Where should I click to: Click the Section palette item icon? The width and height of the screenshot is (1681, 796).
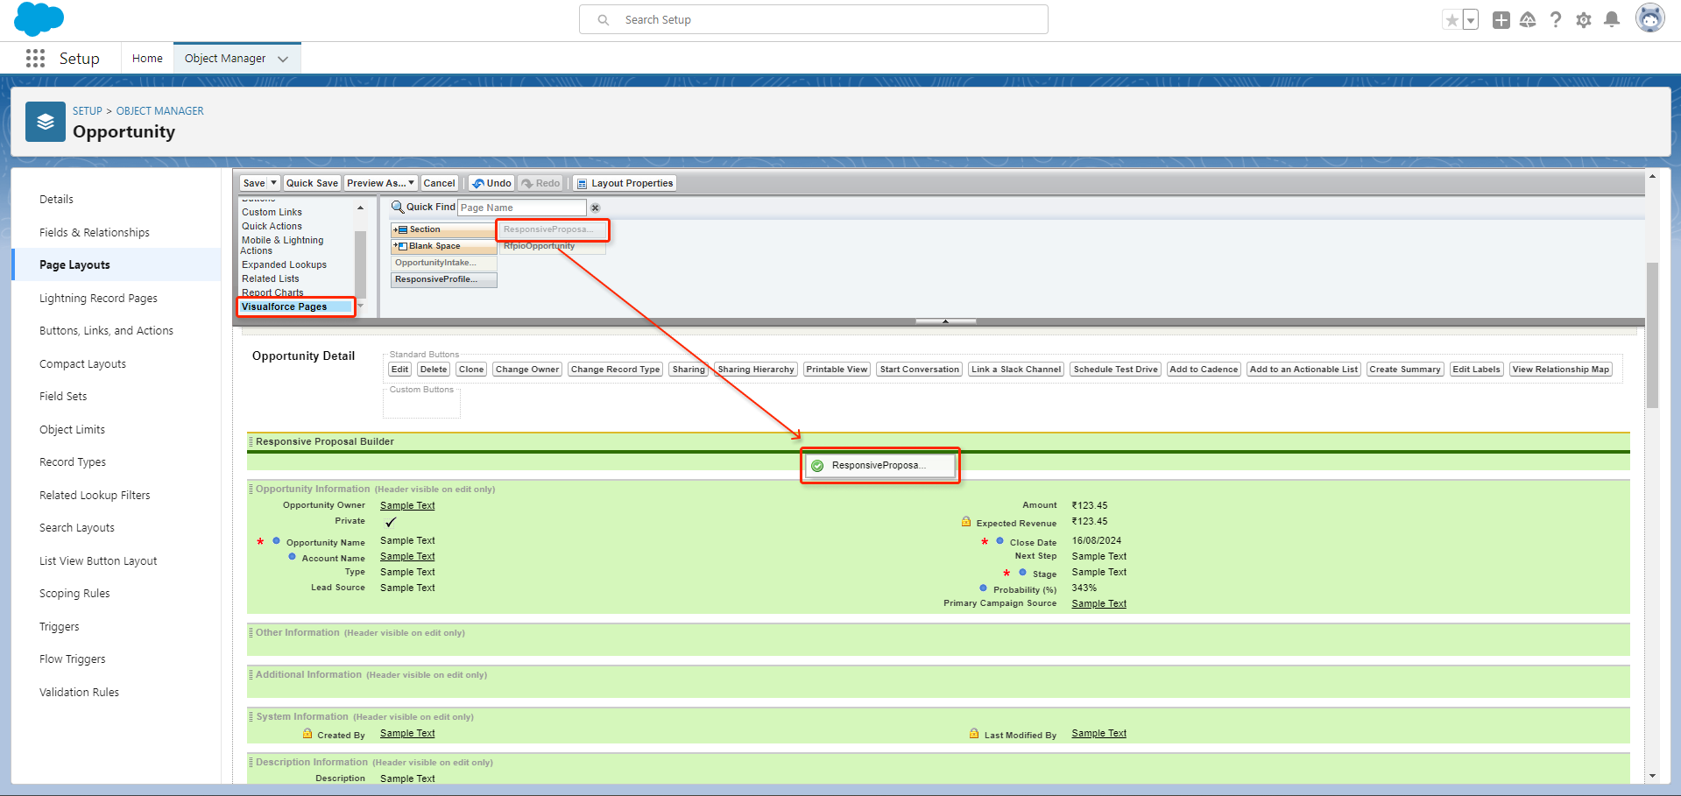point(400,229)
